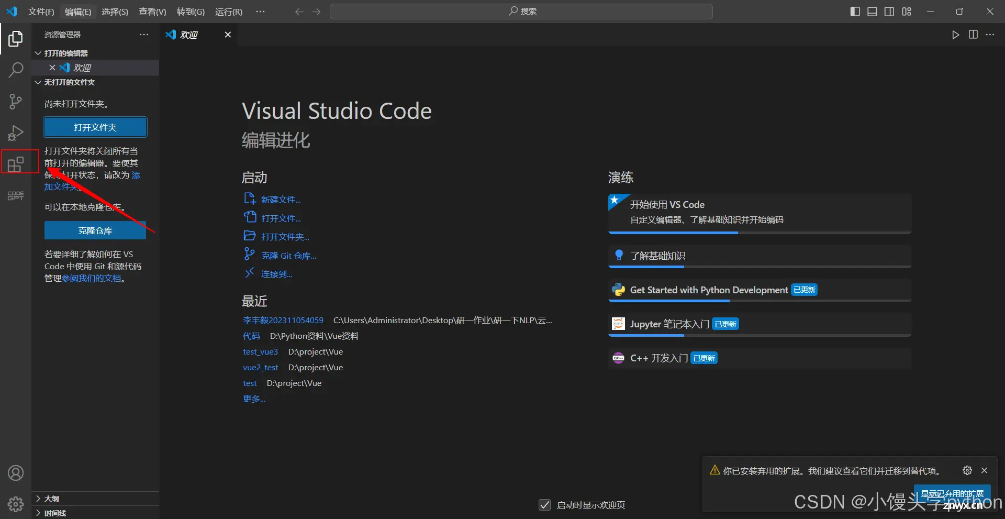Open the Manage gear icon
The width and height of the screenshot is (1005, 519).
16,504
